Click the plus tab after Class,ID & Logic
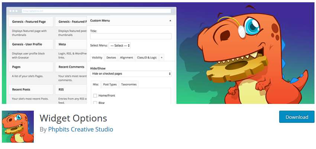Screen dimensions: 316x149 click(162, 57)
